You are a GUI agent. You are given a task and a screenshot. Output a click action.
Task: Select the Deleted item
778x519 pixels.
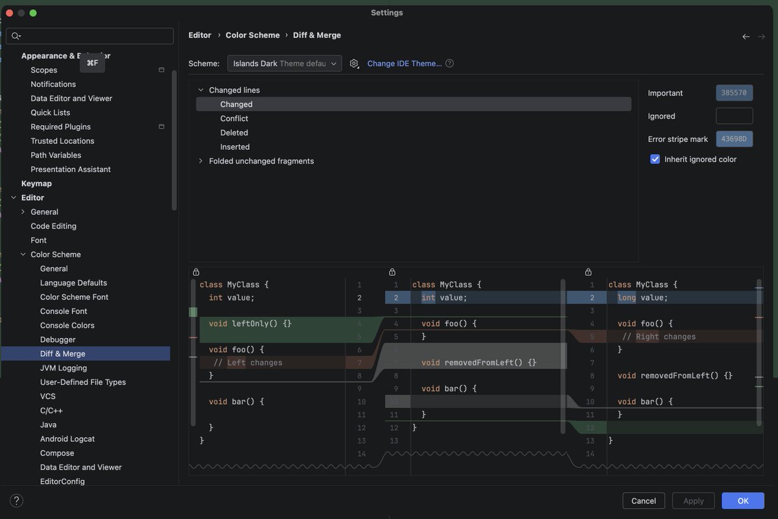tap(234, 133)
